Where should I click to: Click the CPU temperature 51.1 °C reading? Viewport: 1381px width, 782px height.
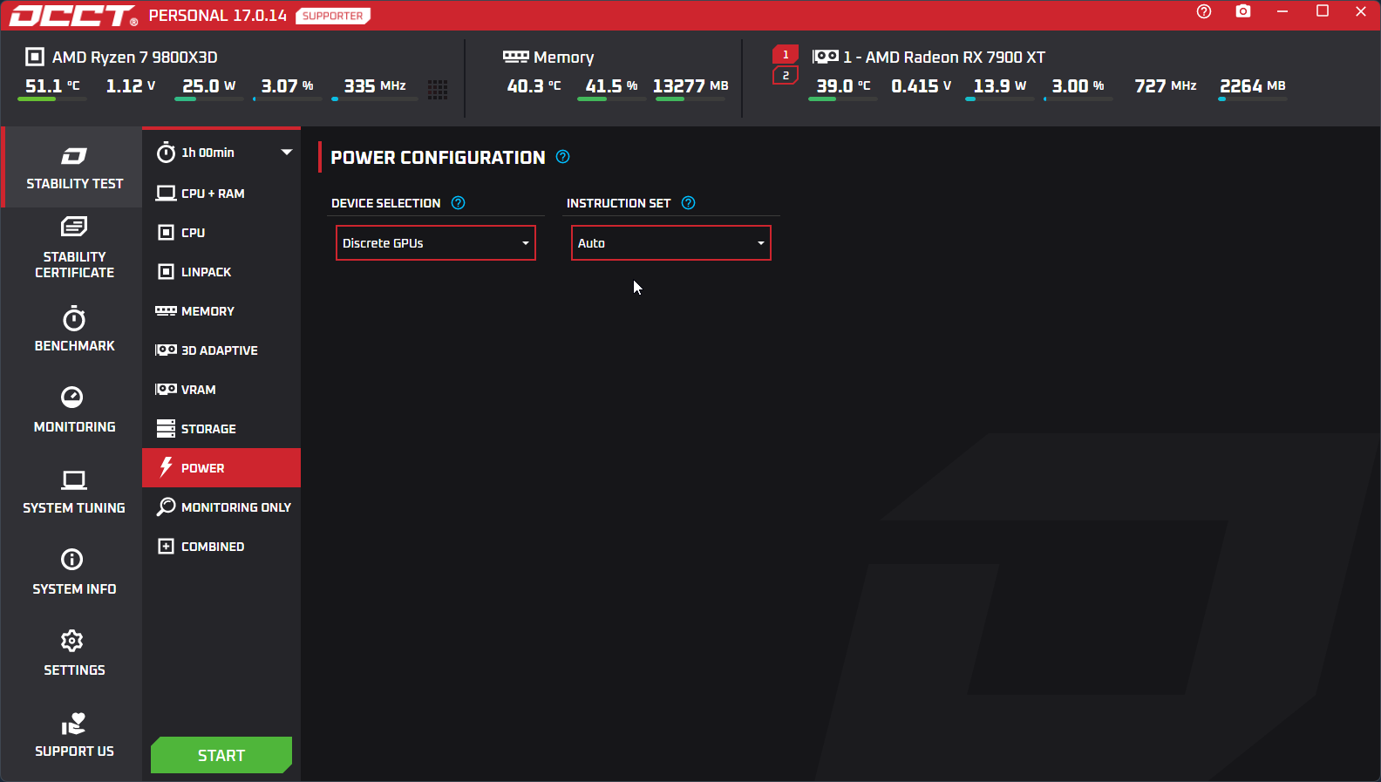pos(52,86)
